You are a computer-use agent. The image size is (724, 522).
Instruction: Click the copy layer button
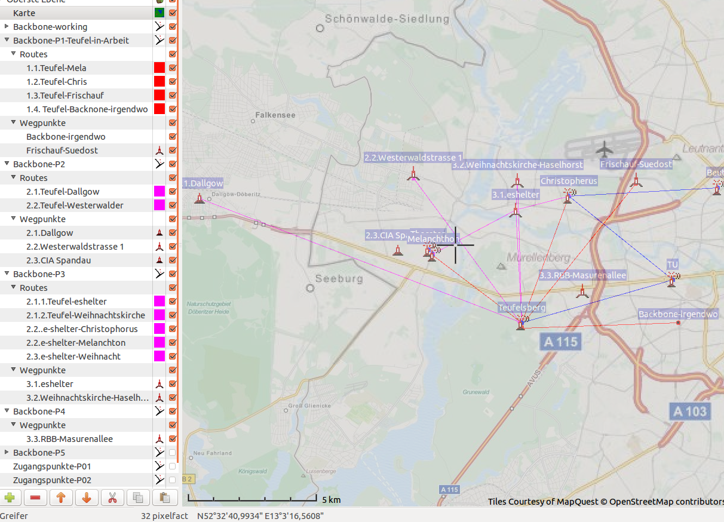click(x=137, y=498)
